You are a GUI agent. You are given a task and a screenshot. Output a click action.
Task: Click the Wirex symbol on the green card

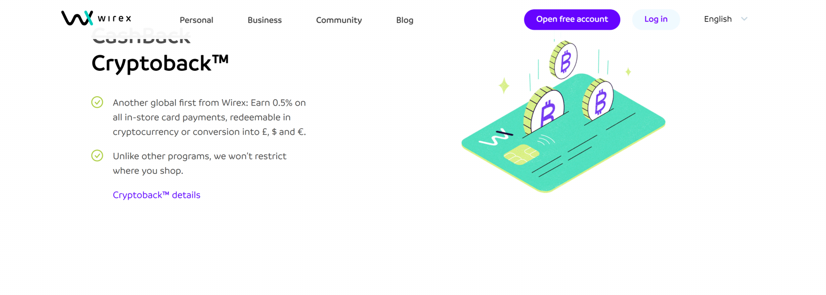[x=496, y=137]
